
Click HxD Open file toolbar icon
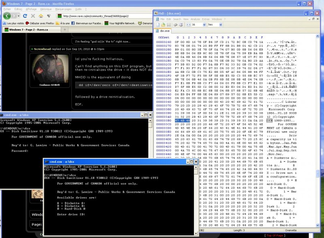[163, 25]
